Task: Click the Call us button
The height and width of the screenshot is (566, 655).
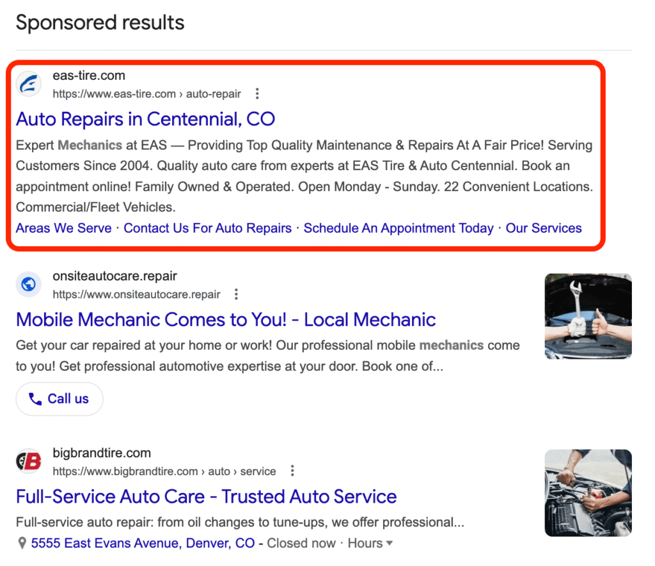Action: point(59,399)
